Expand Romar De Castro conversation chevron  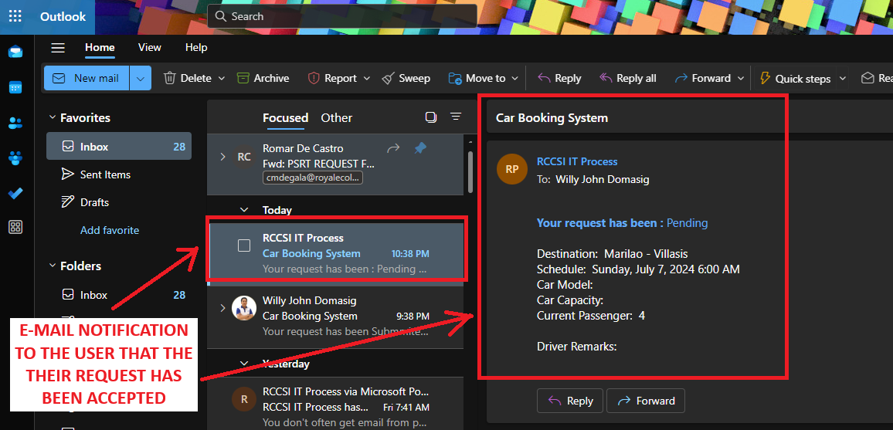(x=222, y=157)
